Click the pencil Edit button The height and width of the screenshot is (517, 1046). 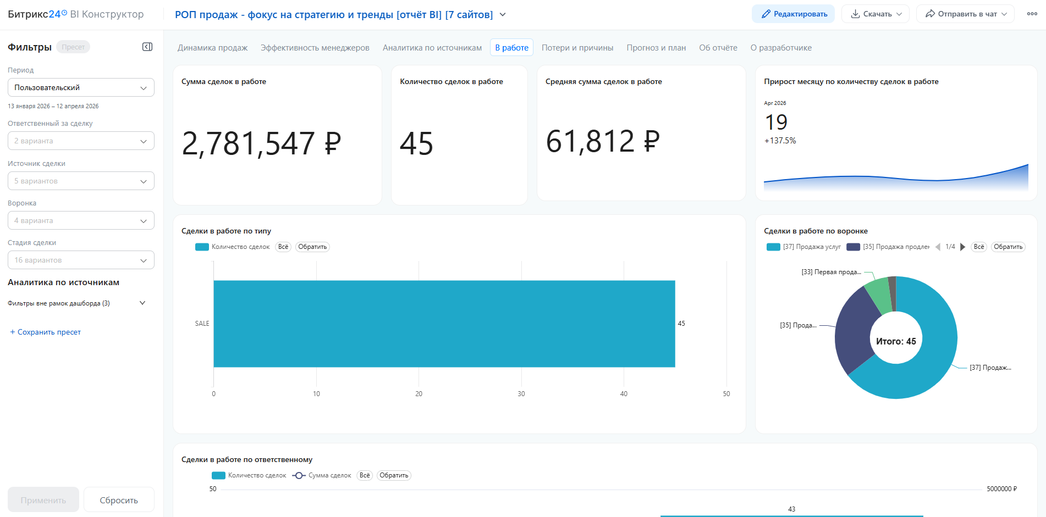[x=793, y=14]
